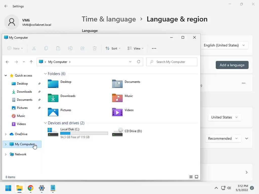This screenshot has width=259, height=194.
Task: Open the notification badge showing 2
Action: (x=252, y=188)
